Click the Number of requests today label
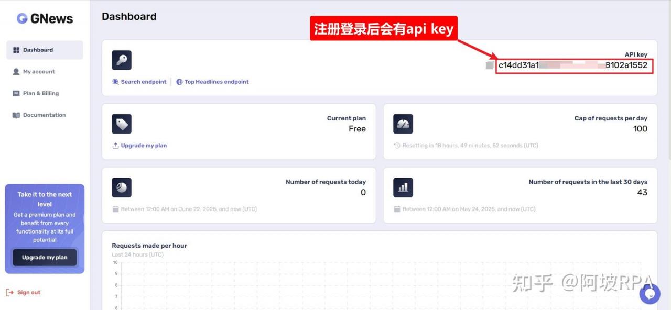The height and width of the screenshot is (310, 671). (x=326, y=182)
